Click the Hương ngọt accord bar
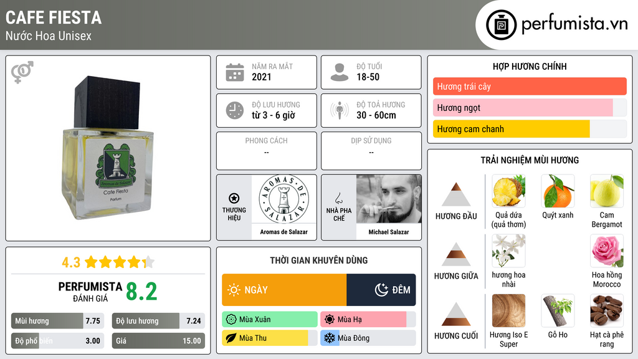 click(530, 107)
